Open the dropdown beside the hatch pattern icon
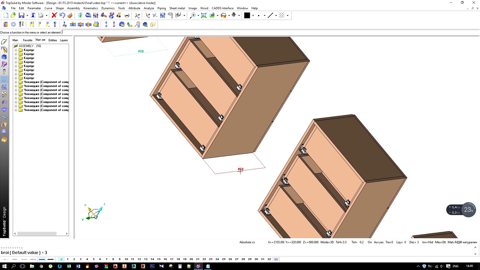This screenshot has height=270, width=480. [x=288, y=15]
